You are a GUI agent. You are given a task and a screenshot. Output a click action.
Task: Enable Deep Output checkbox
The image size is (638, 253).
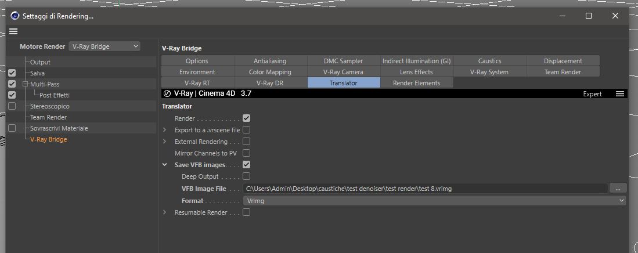246,176
